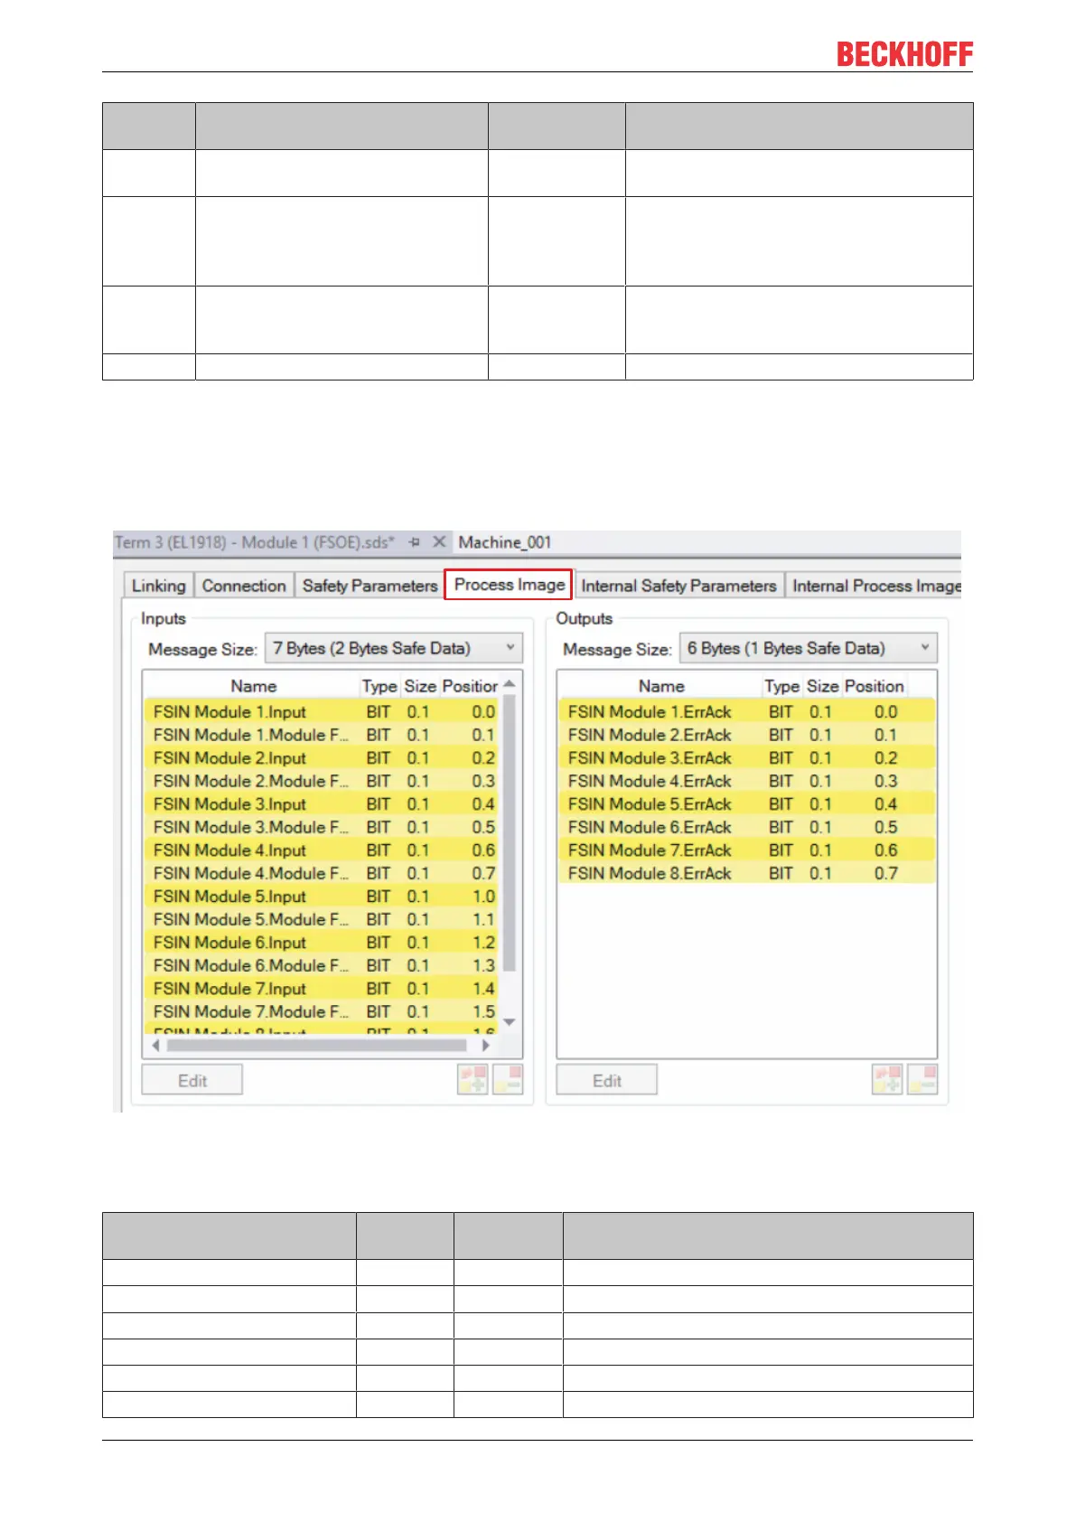This screenshot has height=1522, width=1076.
Task: Click the up arrow of the Inputs list scrollbar
Action: (x=510, y=683)
